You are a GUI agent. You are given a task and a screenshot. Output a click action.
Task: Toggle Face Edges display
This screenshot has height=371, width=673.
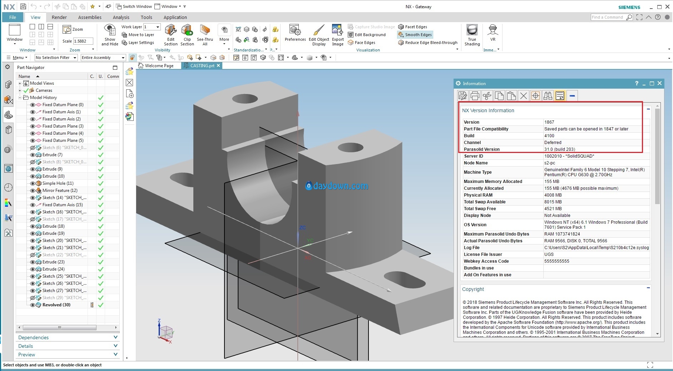362,43
